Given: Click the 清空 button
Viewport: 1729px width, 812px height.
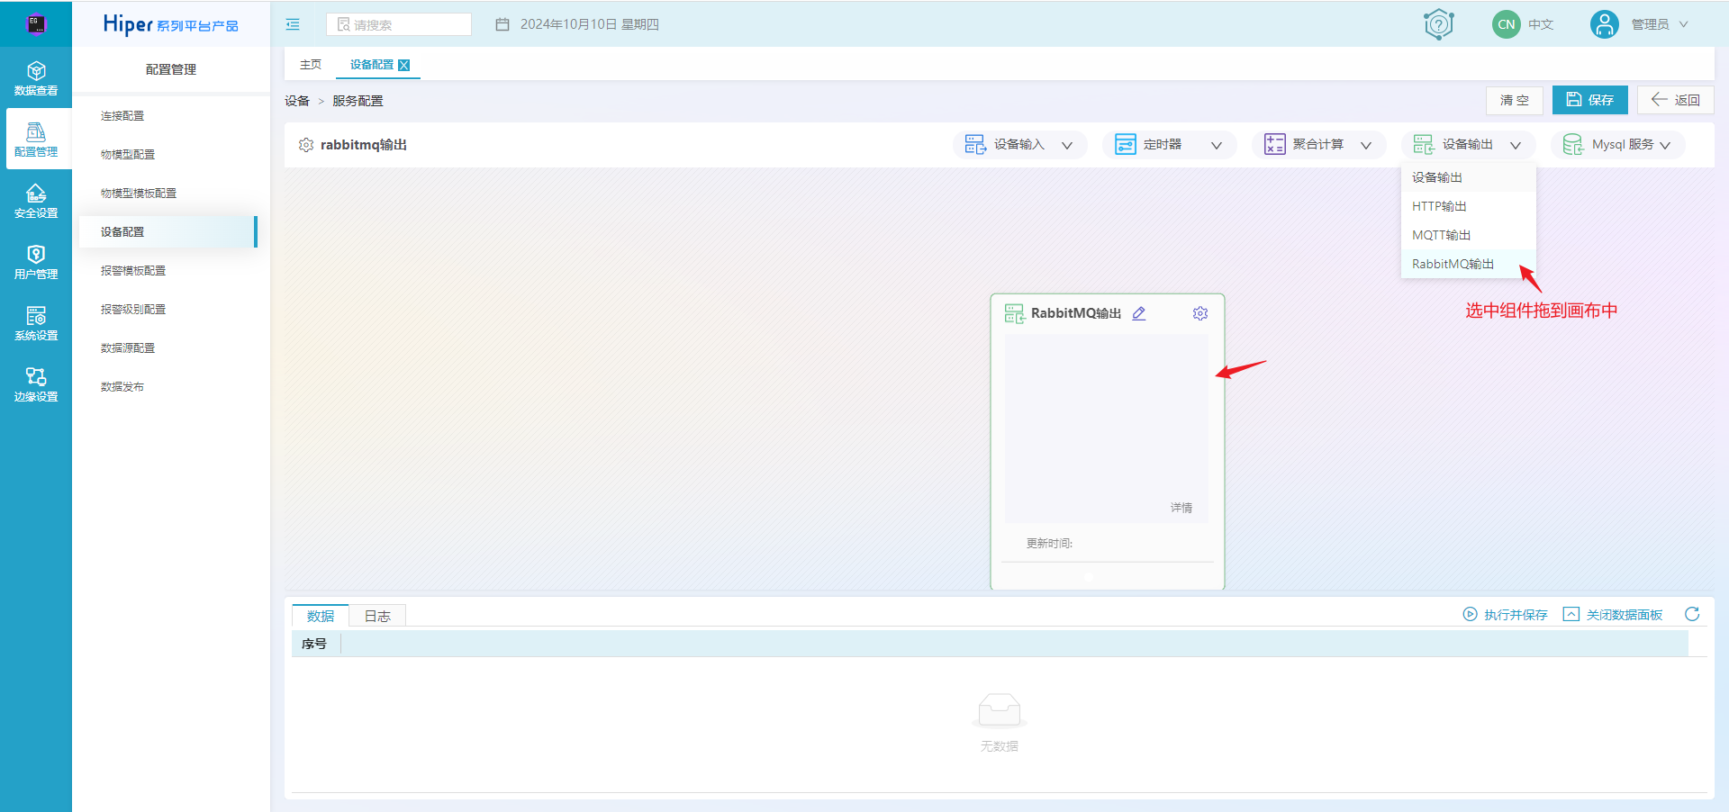Looking at the screenshot, I should pyautogui.click(x=1515, y=100).
